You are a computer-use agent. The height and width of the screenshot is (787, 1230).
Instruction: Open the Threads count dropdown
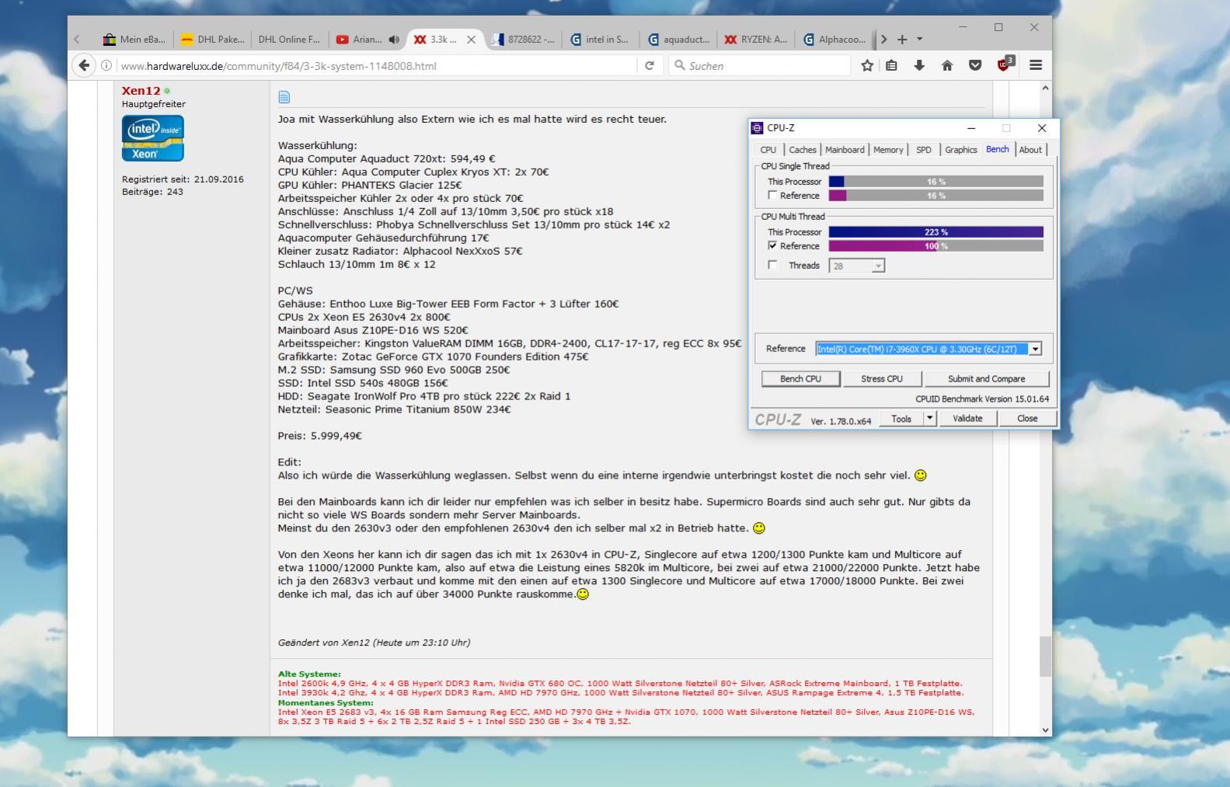click(878, 266)
